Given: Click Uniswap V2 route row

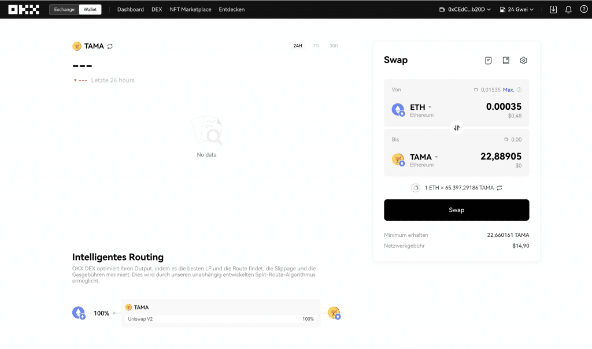Looking at the screenshot, I should (221, 319).
